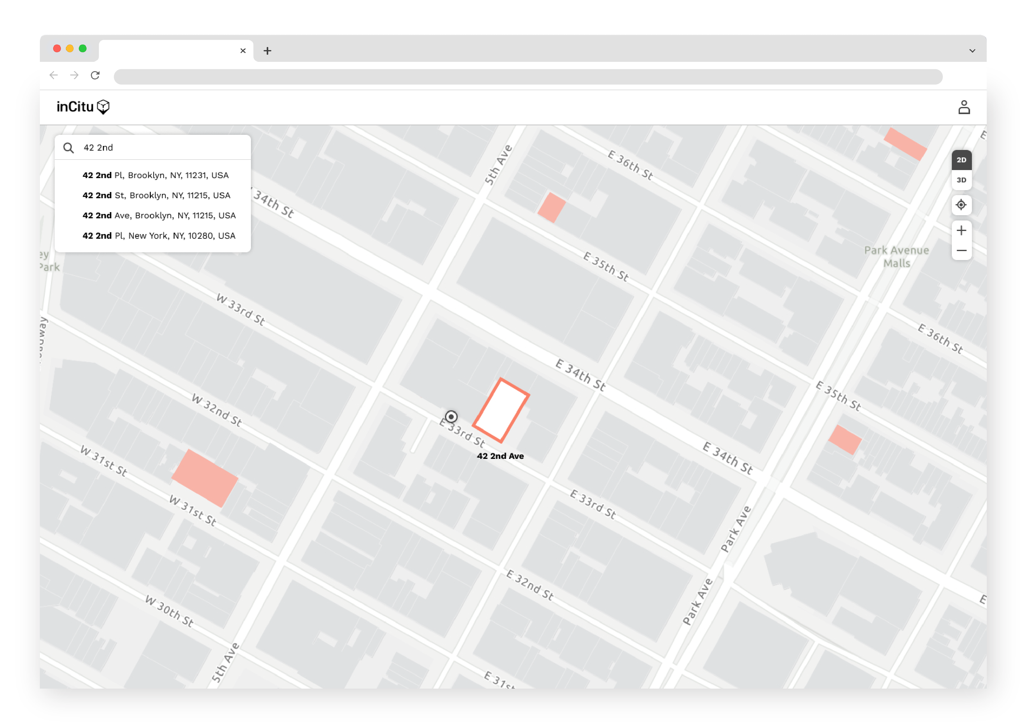Image resolution: width=1026 pixels, height=722 pixels.
Task: Click the search magnifier icon
Action: 68,148
